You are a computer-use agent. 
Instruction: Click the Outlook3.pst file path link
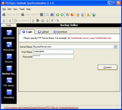tap(41, 108)
